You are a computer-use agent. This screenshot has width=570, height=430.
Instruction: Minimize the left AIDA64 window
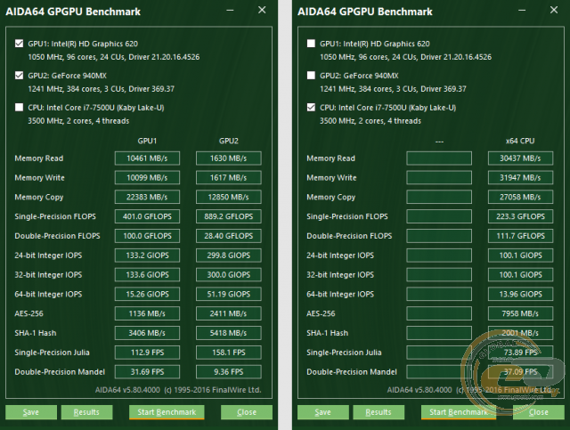click(230, 11)
